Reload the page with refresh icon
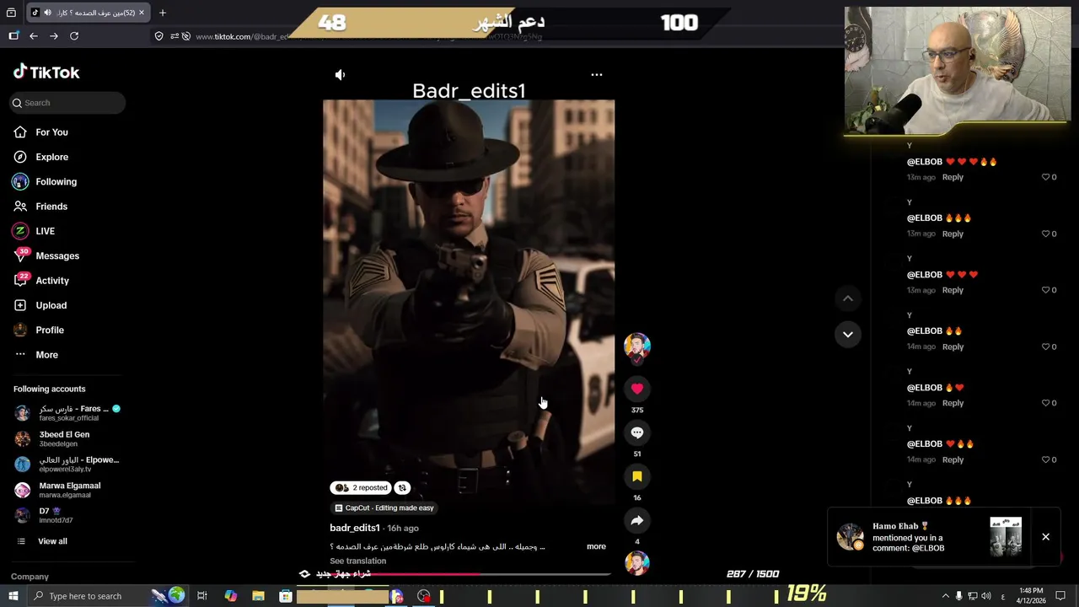This screenshot has height=607, width=1079. pos(74,36)
